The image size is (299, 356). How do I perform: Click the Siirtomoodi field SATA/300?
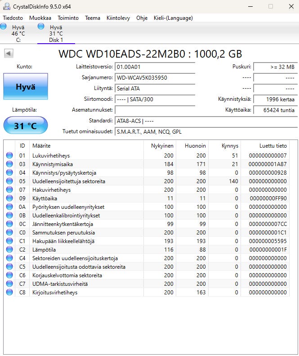tap(155, 99)
